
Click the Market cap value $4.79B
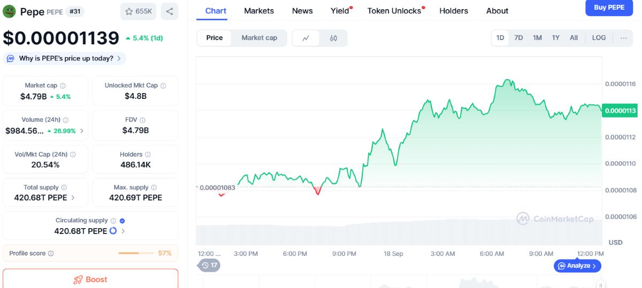click(33, 97)
